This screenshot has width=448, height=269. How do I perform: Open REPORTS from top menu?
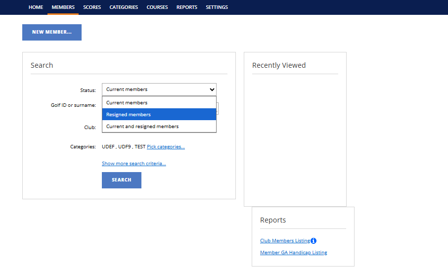187,7
